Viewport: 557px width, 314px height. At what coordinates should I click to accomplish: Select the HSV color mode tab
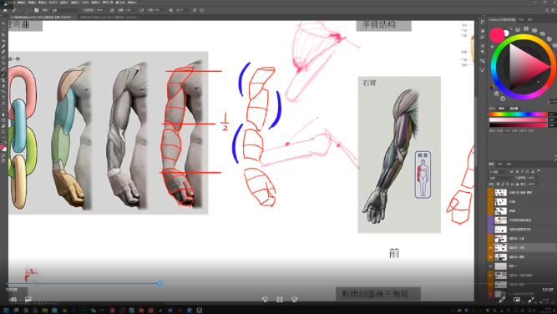click(x=507, y=131)
